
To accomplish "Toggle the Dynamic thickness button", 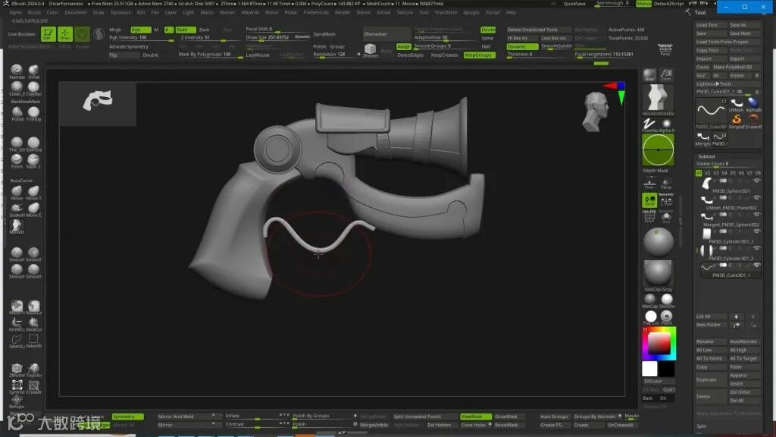I will tap(521, 46).
